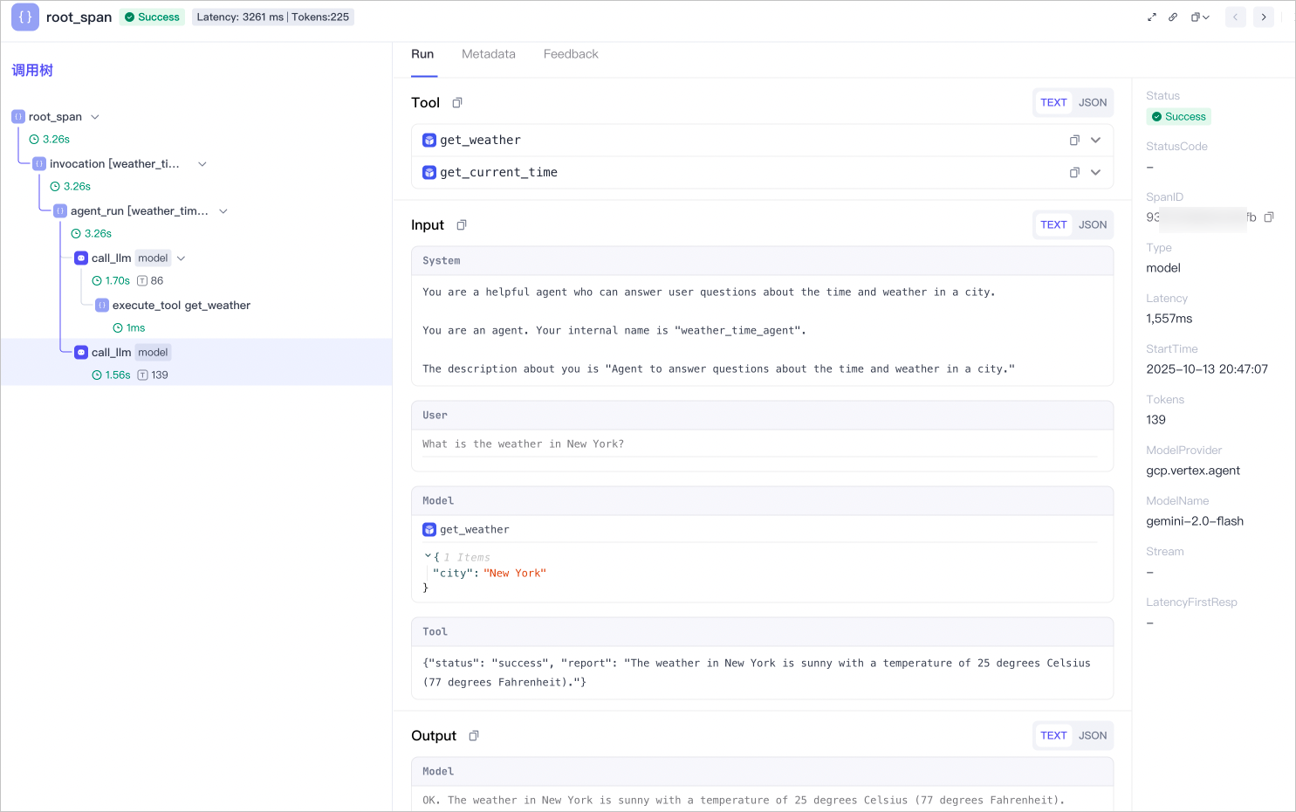Switch Output section to JSON view
This screenshot has width=1296, height=812.
(x=1093, y=736)
